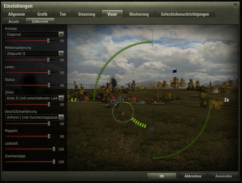
Task: Click the blue flag in the preview
Action: (174, 71)
